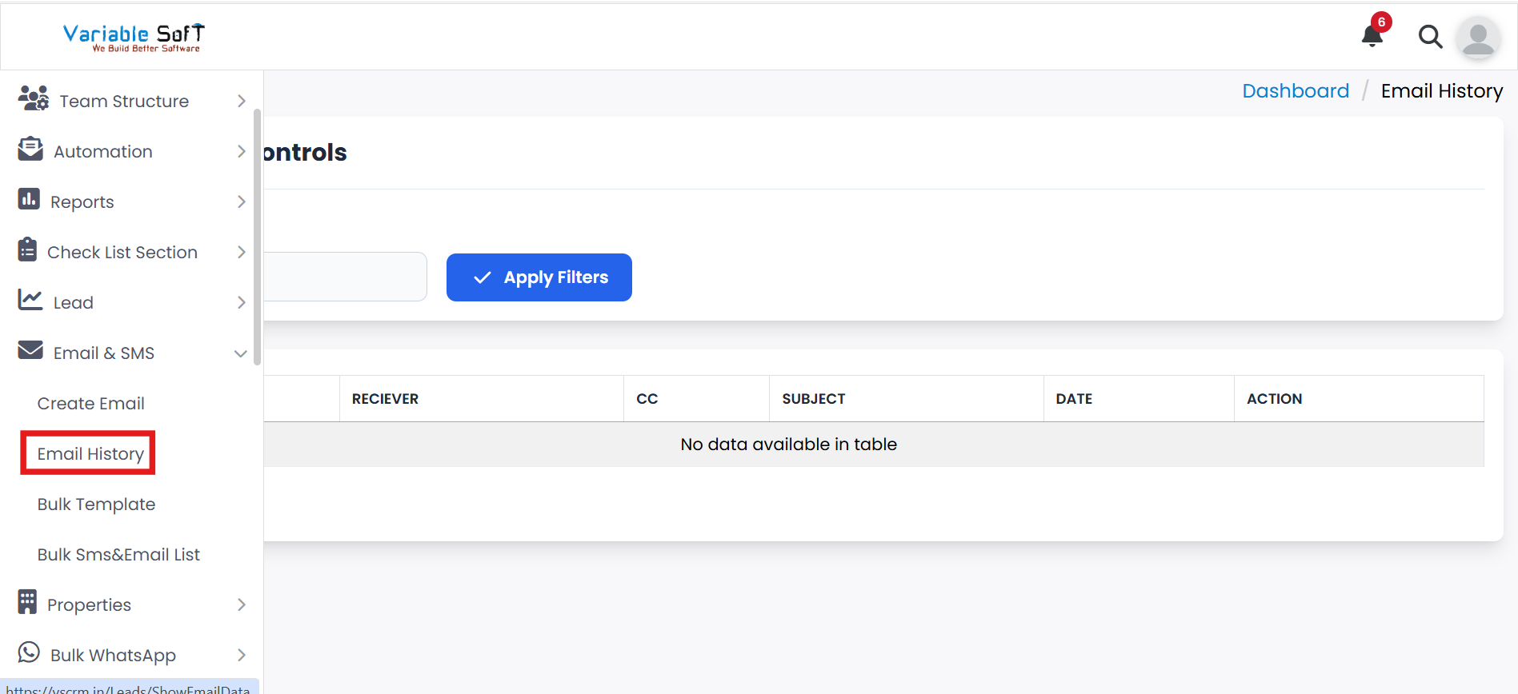Click the Automation envelope icon

[30, 149]
